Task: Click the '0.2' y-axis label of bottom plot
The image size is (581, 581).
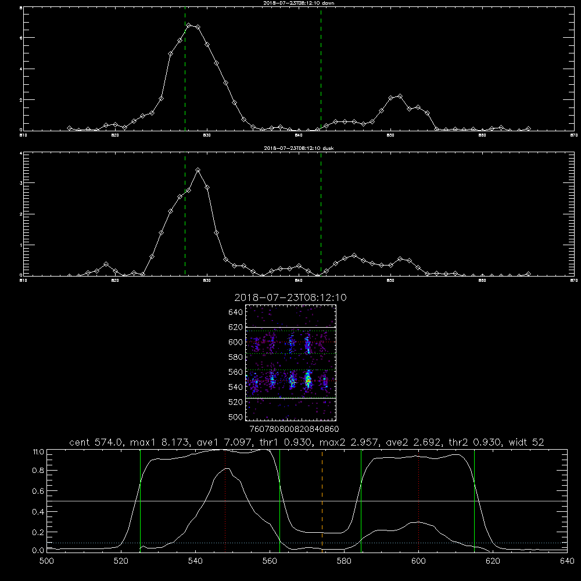Action: (38, 532)
